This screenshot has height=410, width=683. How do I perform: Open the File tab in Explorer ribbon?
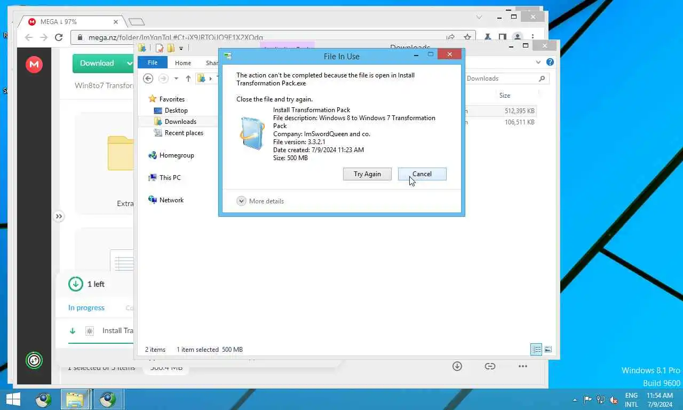[x=153, y=62]
